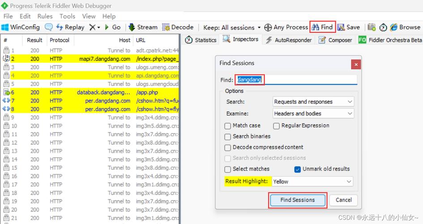Click the Browse toolbar button
This screenshot has width=423, height=224.
[x=405, y=27]
